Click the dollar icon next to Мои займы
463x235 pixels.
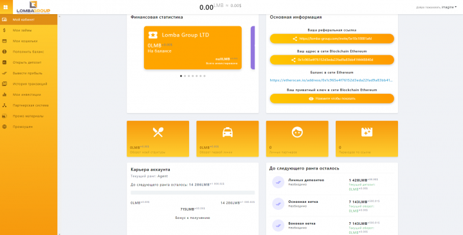(x=5, y=30)
